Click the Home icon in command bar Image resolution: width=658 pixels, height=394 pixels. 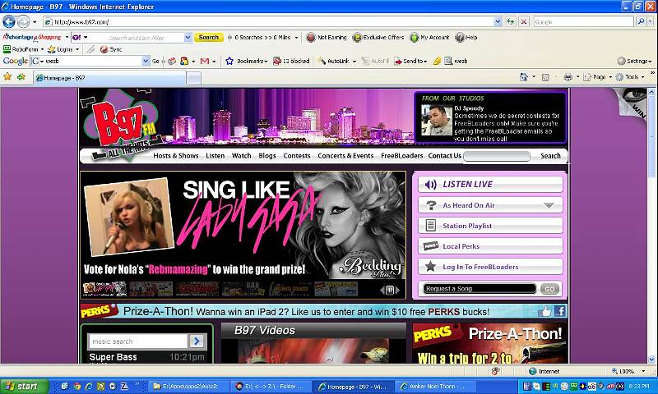click(x=523, y=77)
